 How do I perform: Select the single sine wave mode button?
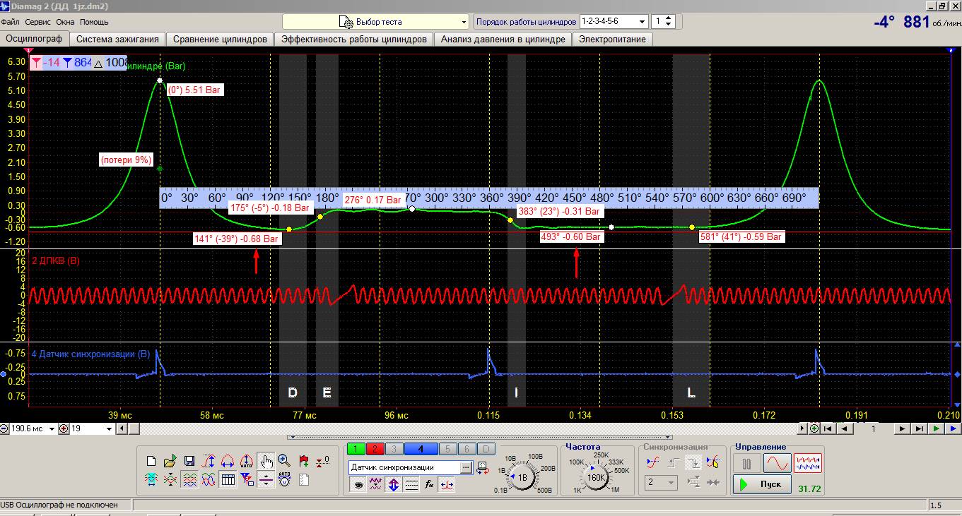[776, 463]
